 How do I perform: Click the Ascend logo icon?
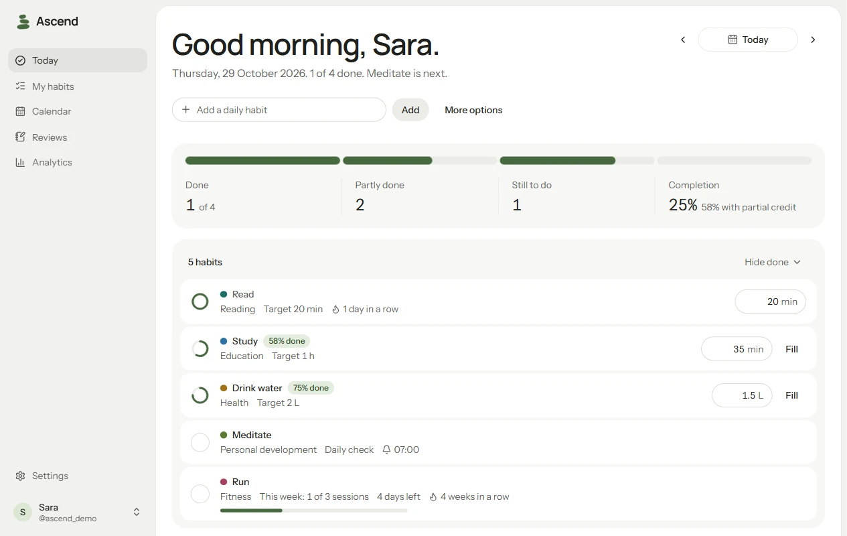click(23, 21)
